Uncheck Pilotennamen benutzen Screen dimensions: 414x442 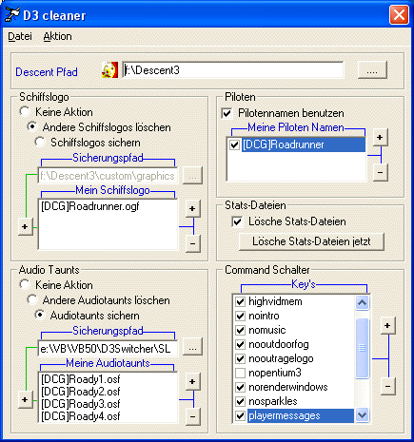tap(227, 113)
